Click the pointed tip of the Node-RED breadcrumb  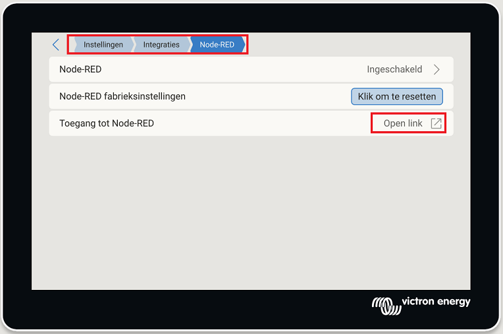(243, 45)
